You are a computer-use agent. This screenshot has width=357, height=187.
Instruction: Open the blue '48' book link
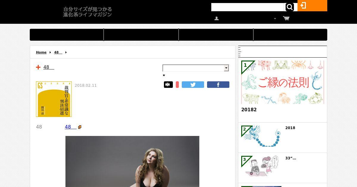(x=71, y=127)
